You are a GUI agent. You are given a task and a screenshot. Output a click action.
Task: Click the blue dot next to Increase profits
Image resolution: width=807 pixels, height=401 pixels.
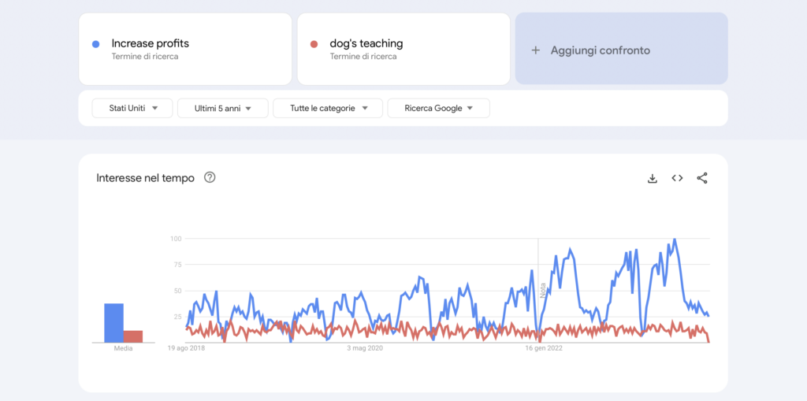pyautogui.click(x=95, y=44)
